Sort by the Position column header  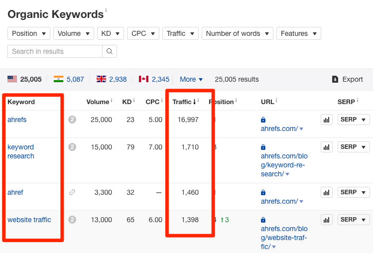[x=221, y=102]
